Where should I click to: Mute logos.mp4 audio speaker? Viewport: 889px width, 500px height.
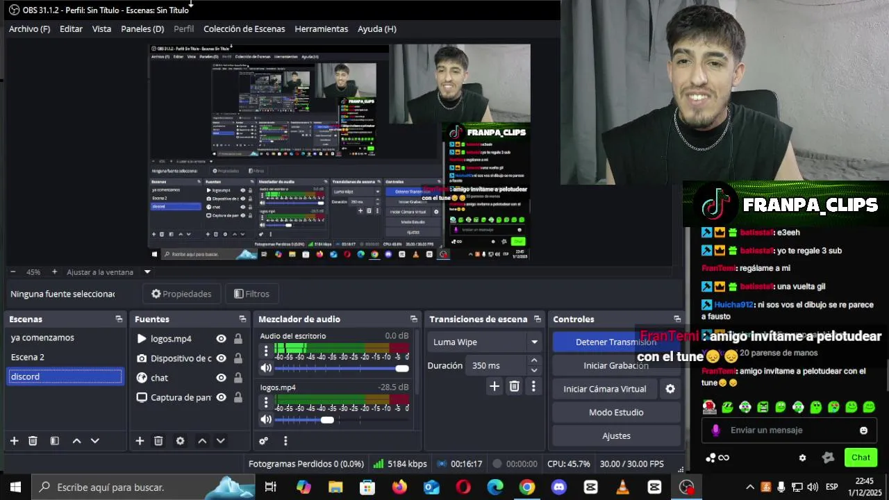265,419
